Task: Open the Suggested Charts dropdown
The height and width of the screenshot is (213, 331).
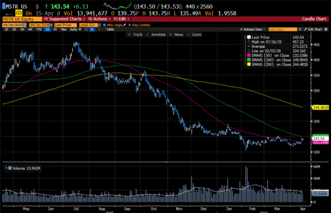Action: 64,19
